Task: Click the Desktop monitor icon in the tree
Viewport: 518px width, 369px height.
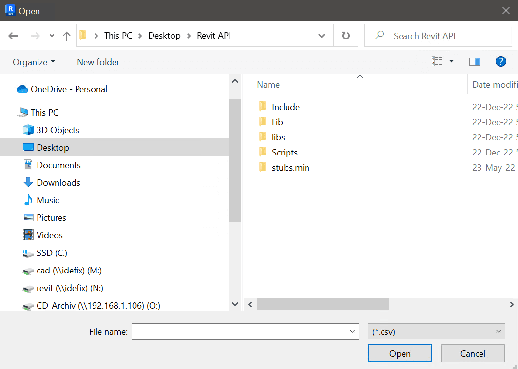Action: [x=28, y=147]
